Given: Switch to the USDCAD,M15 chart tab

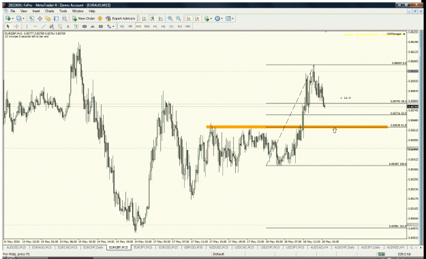Looking at the screenshot, I should click(x=244, y=247).
